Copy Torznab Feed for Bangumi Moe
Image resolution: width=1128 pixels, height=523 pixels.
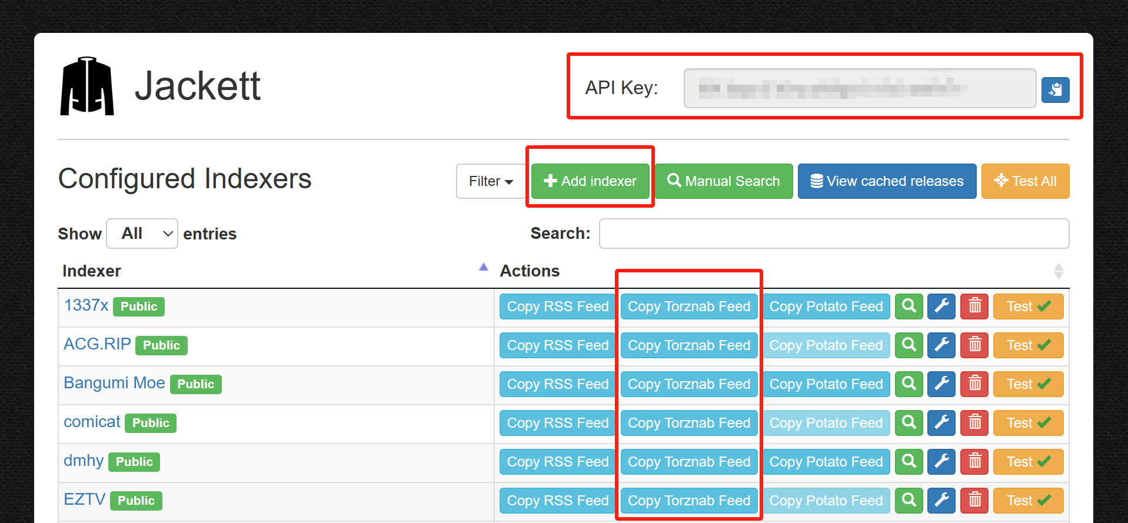tap(689, 384)
